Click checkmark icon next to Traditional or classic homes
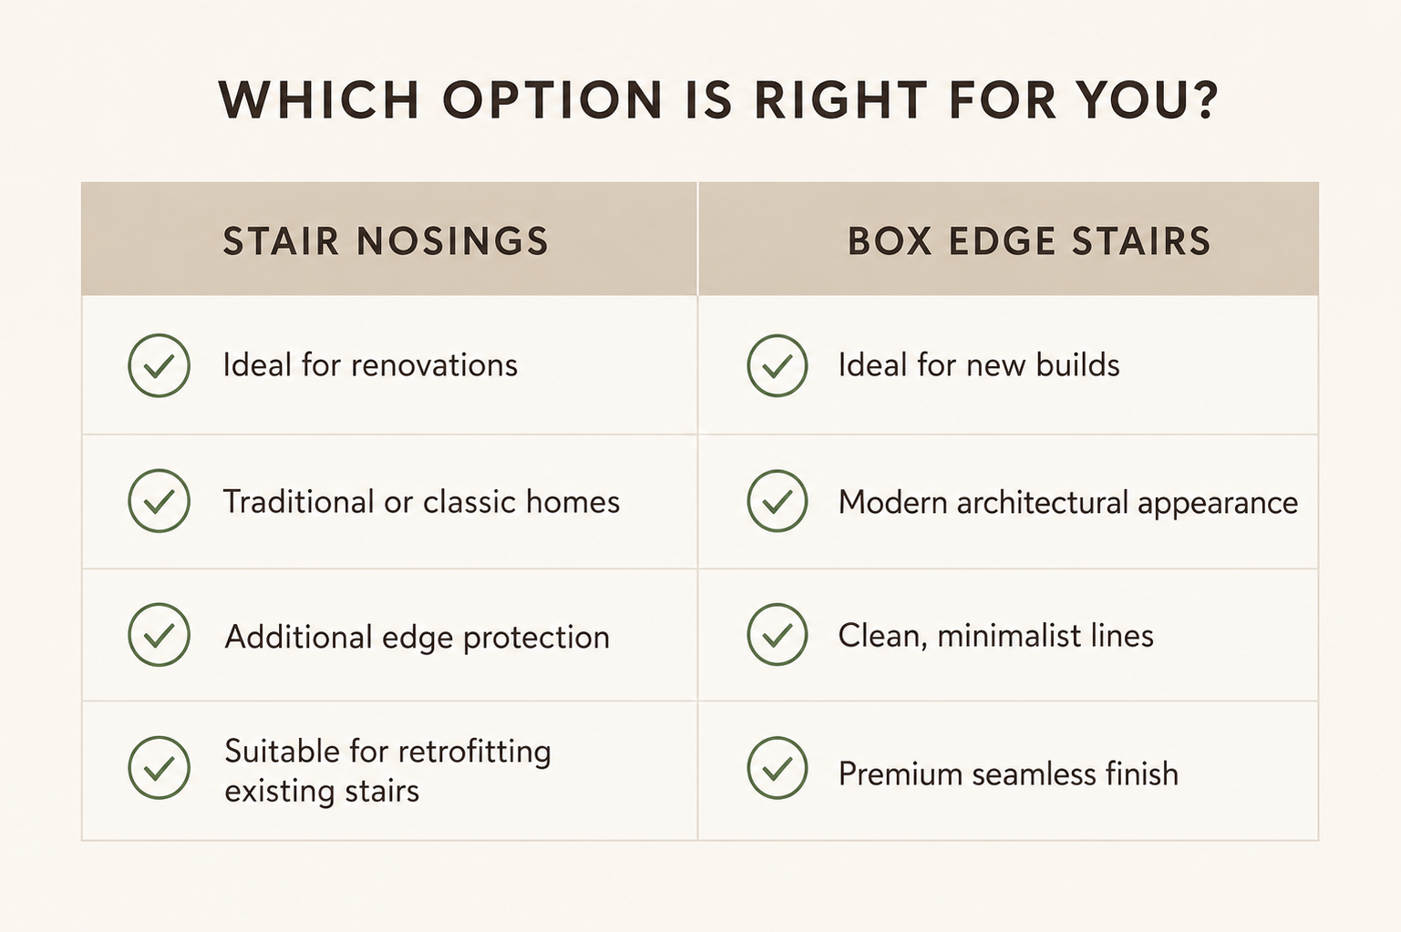The image size is (1401, 932). click(x=159, y=501)
